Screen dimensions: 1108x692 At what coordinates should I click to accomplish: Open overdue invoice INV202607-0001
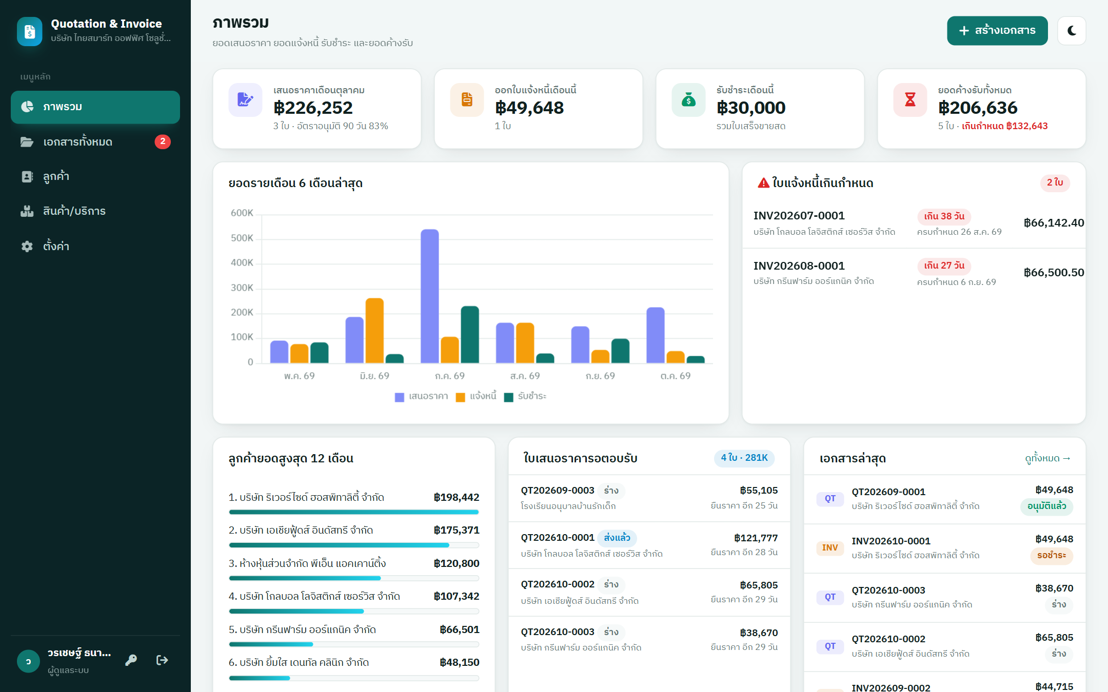[914, 223]
